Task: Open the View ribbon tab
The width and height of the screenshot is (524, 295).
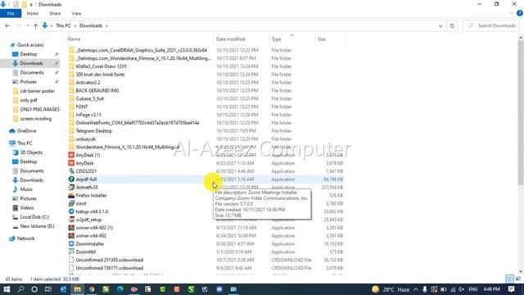Action: [x=76, y=13]
